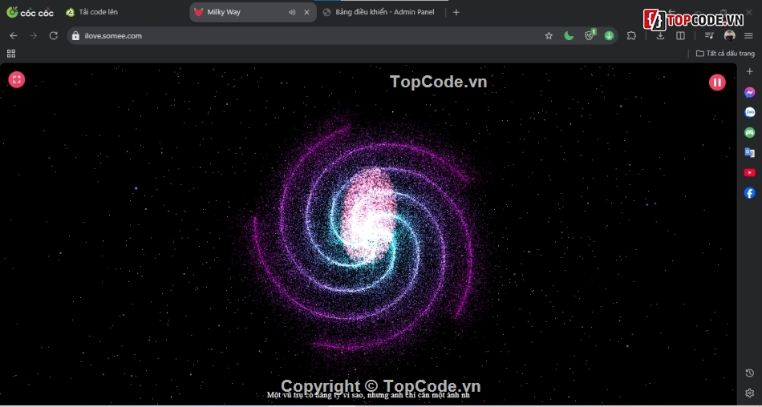Close the Milky Way tab
762x407 pixels.
tap(306, 13)
